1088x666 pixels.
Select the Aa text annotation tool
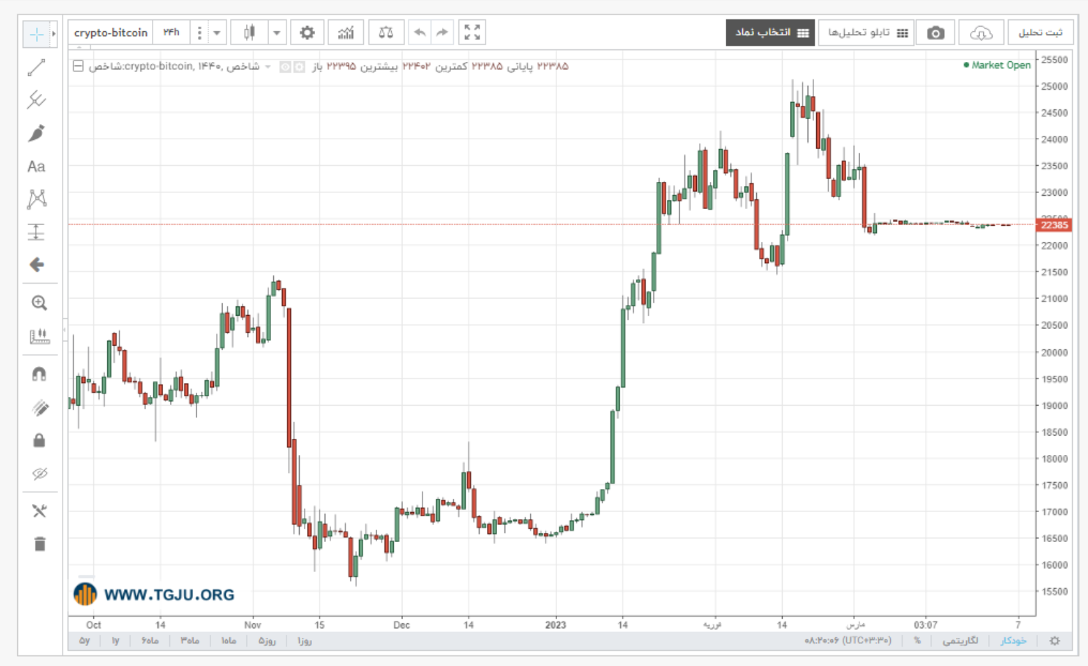[37, 166]
